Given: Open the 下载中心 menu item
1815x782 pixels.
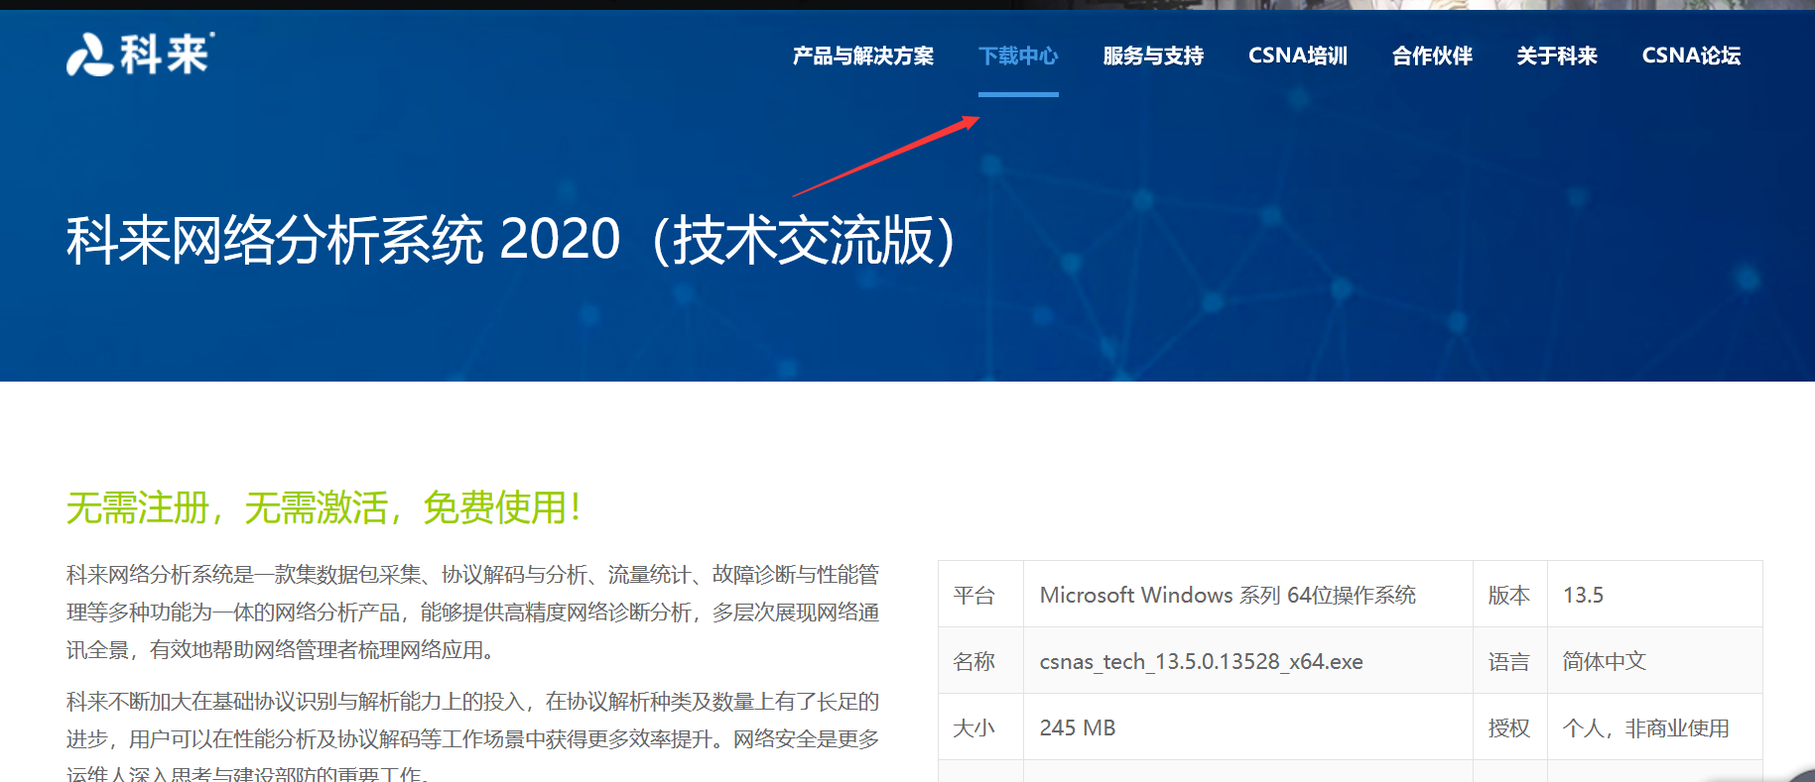Looking at the screenshot, I should click(1018, 56).
